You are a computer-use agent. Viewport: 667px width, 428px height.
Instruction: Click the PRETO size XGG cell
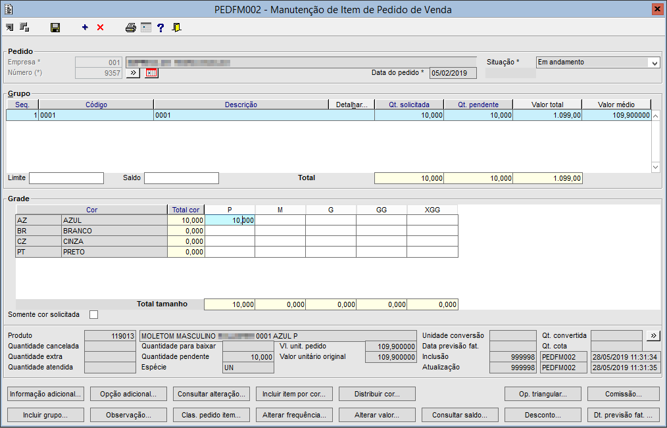[432, 252]
